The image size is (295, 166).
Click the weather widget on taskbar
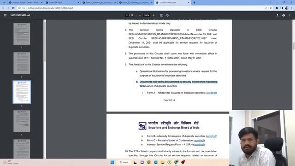coord(11,162)
